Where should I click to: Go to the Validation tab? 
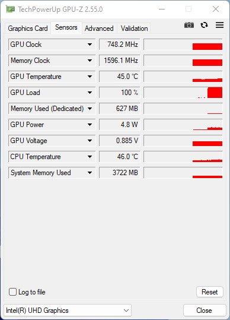click(x=134, y=28)
